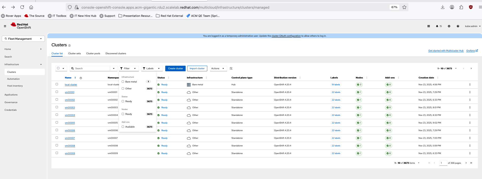
Task: Toggle the hamburger navigation menu
Action: [x=5, y=26]
